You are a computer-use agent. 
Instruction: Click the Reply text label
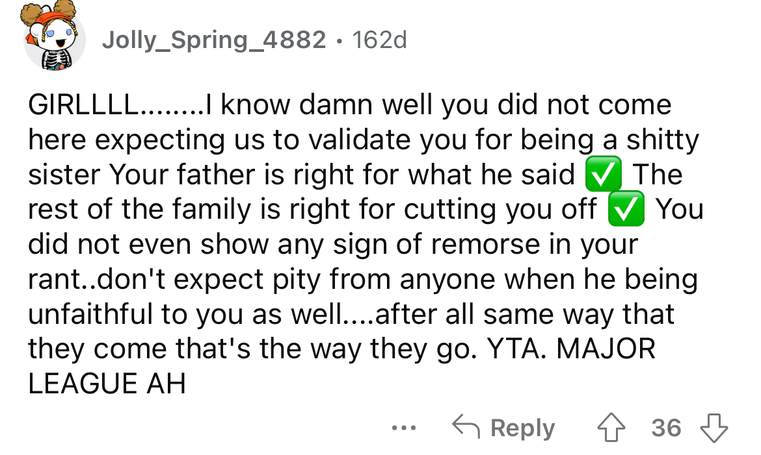coord(523,428)
